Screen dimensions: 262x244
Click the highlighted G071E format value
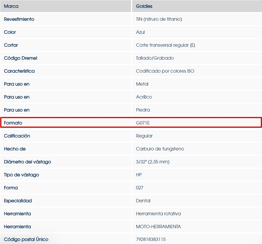143,123
